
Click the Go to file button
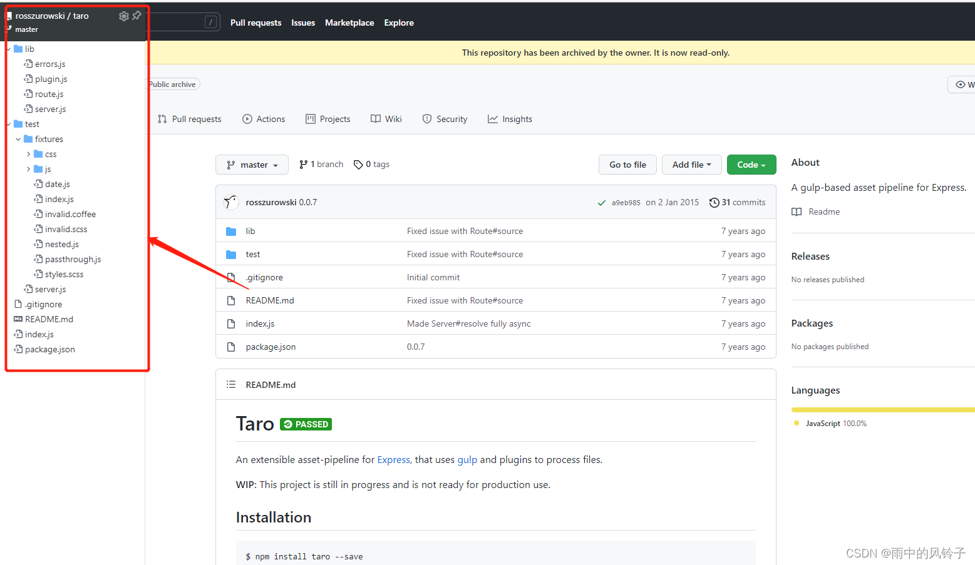point(627,165)
